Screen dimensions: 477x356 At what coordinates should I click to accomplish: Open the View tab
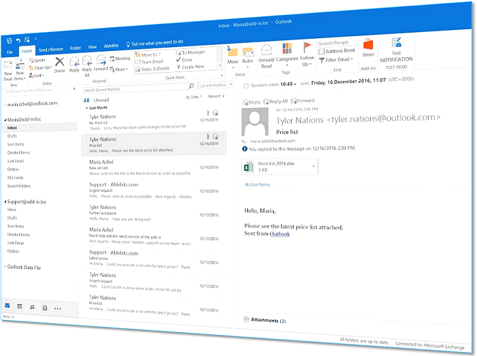(93, 47)
